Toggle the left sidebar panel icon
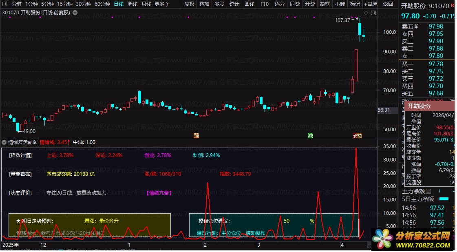The height and width of the screenshot is (252, 457). pos(4,4)
